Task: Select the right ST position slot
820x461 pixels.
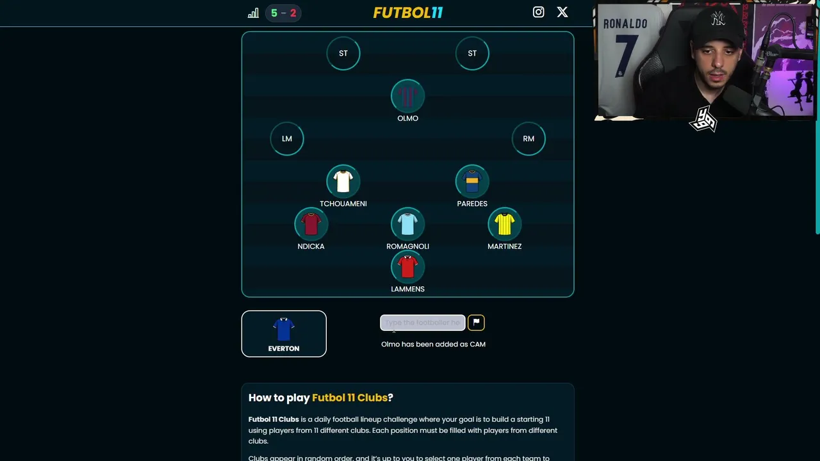Action: [472, 53]
